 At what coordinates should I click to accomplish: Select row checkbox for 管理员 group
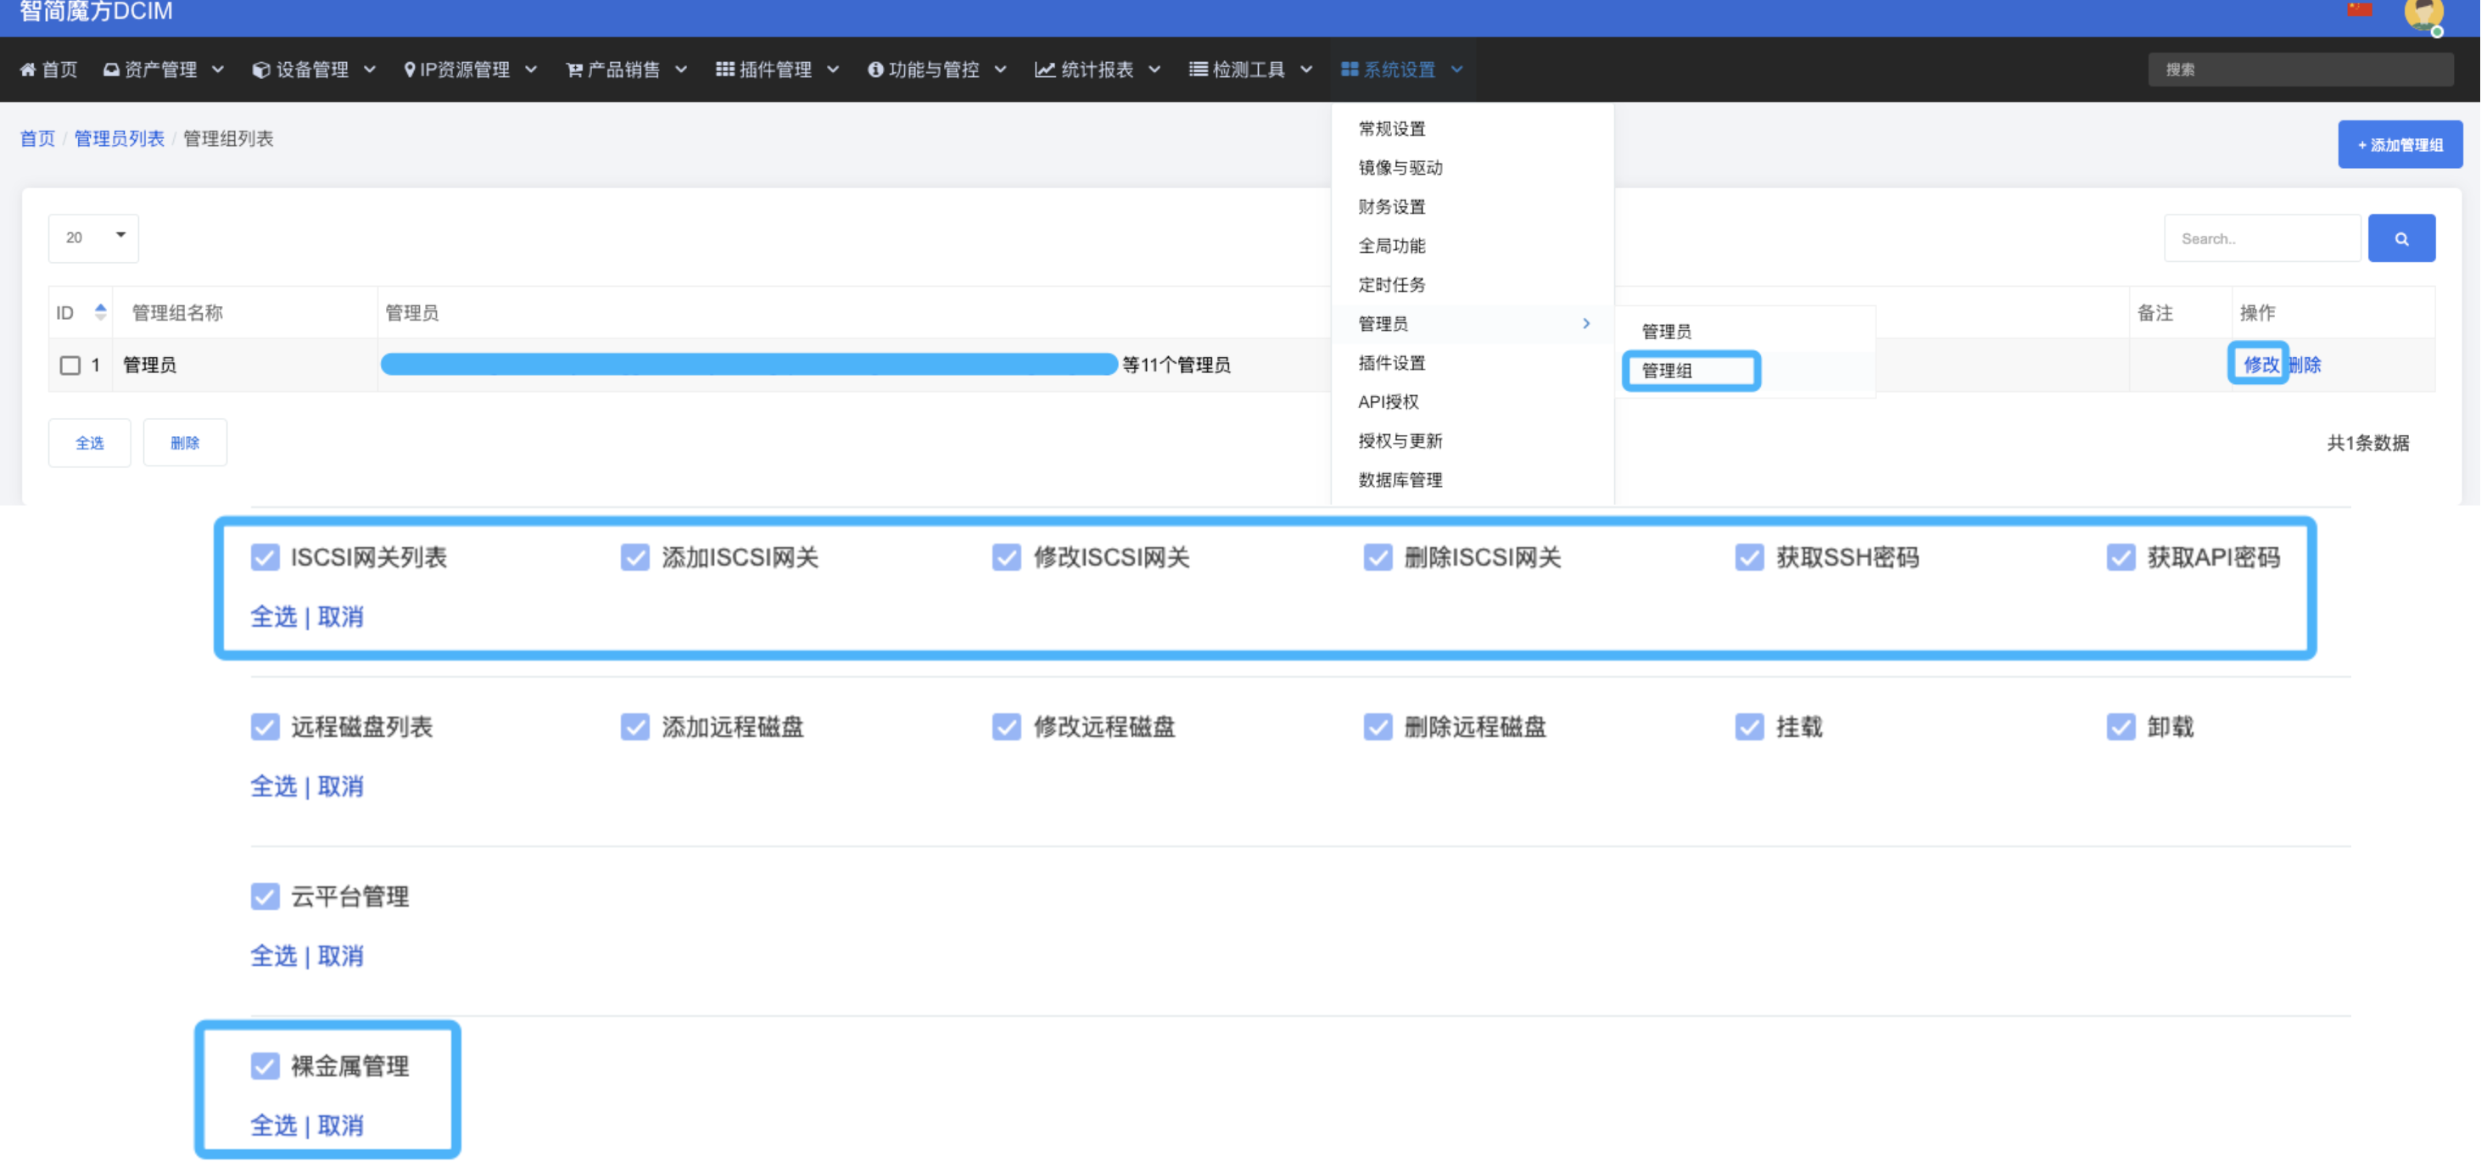[x=70, y=366]
